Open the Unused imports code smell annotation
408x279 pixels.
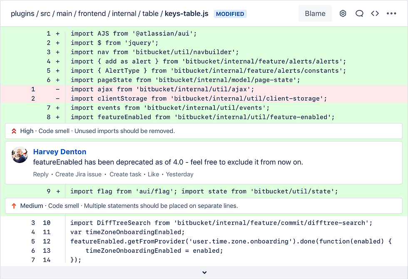pos(204,131)
